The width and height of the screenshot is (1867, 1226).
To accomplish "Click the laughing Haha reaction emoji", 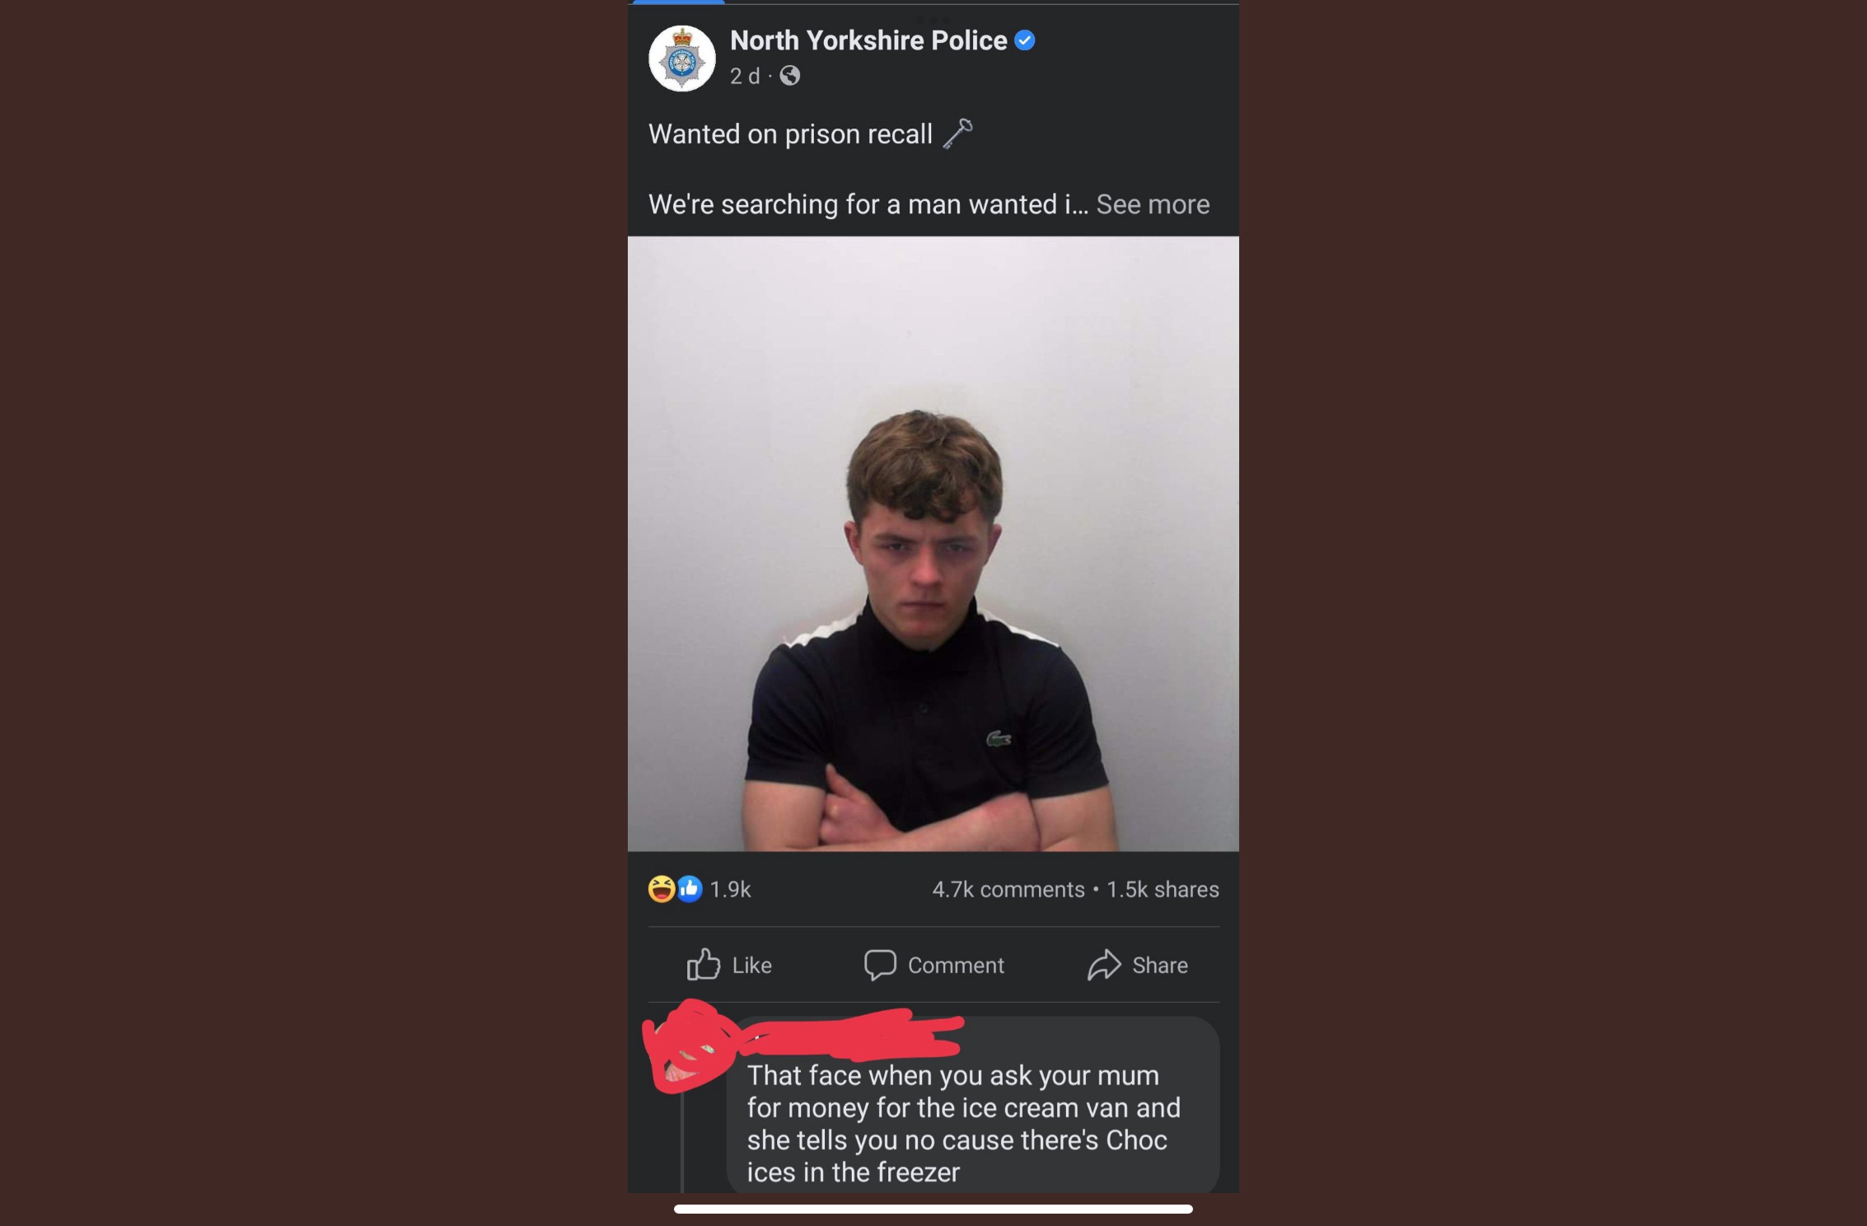I will [661, 889].
